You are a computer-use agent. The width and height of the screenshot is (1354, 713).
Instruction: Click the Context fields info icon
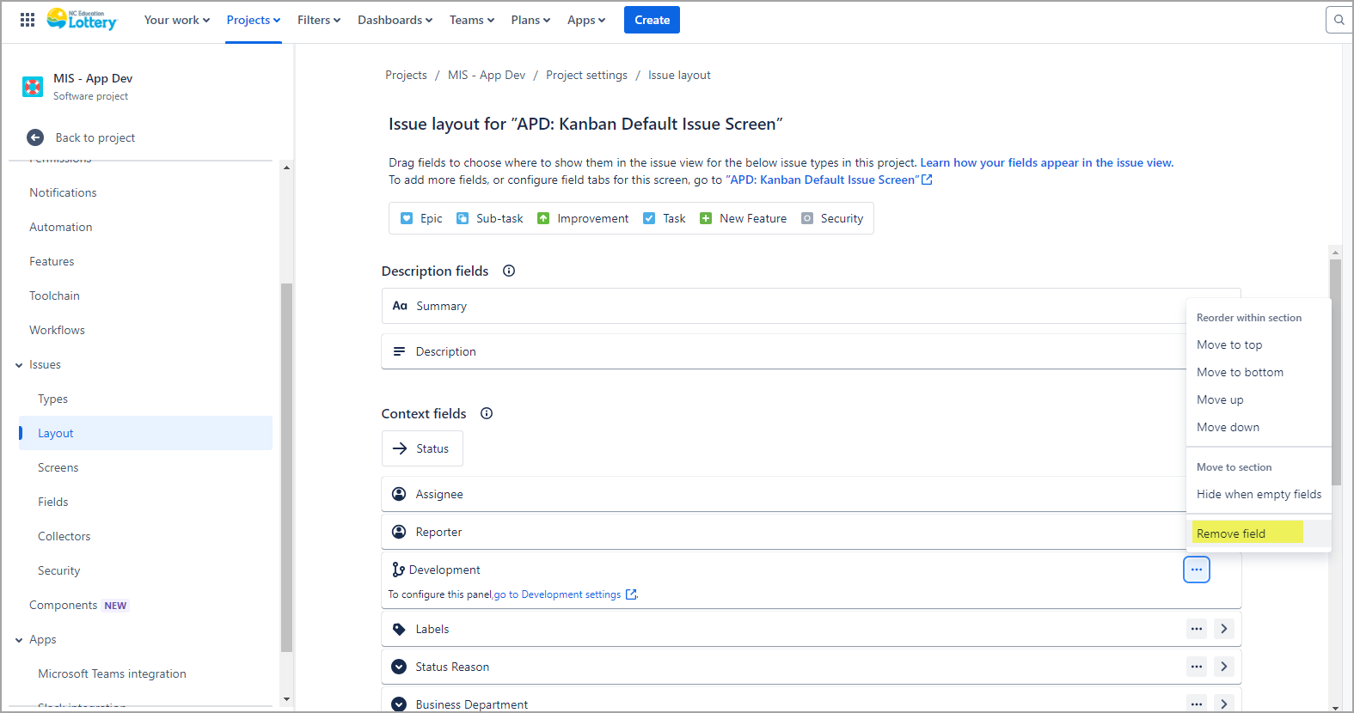point(487,413)
